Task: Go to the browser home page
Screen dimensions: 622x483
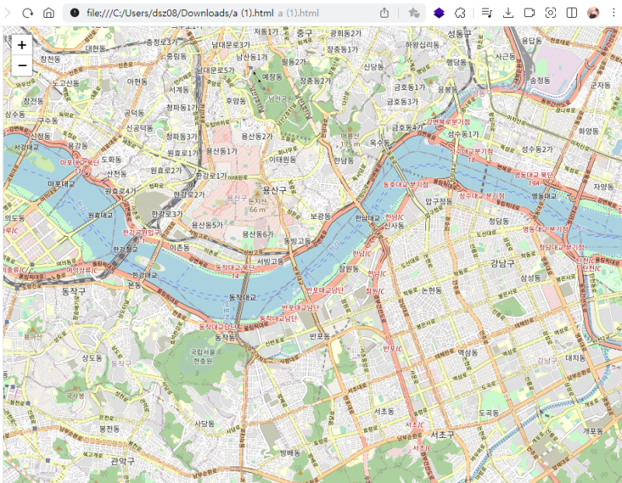Action: point(49,13)
